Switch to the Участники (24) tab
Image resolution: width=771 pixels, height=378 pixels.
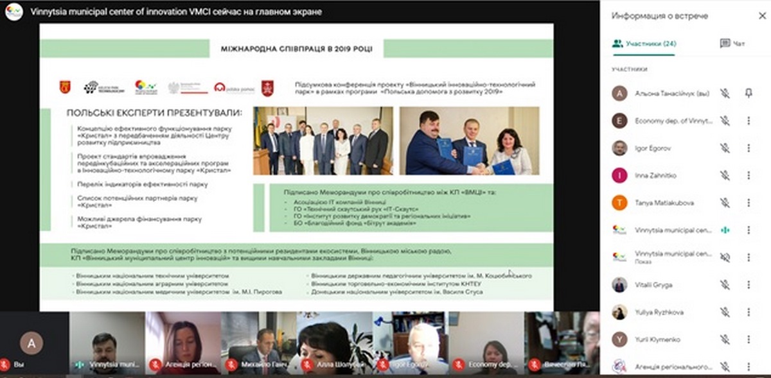pyautogui.click(x=644, y=44)
